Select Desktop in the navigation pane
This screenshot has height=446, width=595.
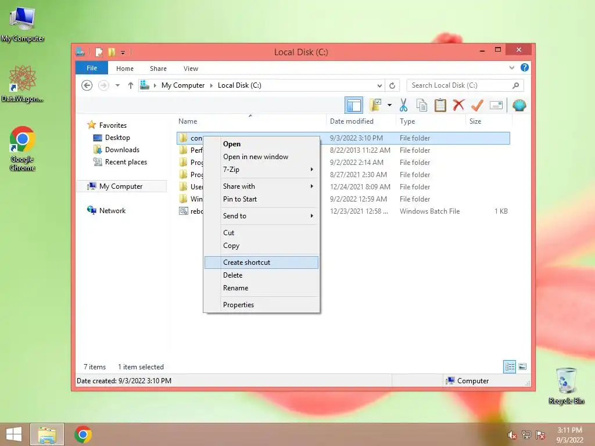coord(117,137)
